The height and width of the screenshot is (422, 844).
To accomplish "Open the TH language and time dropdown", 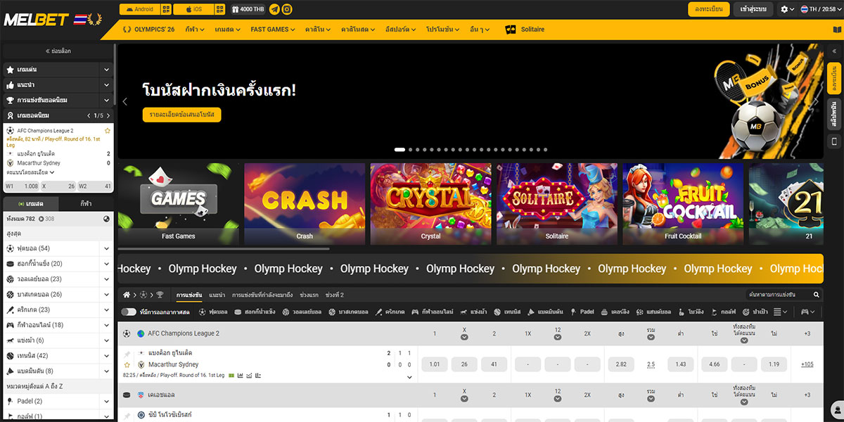I will pyautogui.click(x=817, y=10).
